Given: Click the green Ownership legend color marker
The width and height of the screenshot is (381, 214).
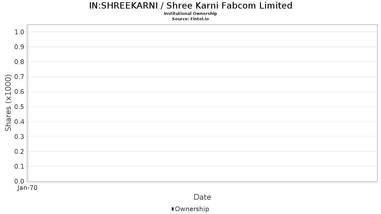Looking at the screenshot, I should pos(172,209).
